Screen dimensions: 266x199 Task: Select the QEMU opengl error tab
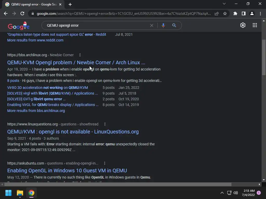click(33, 4)
